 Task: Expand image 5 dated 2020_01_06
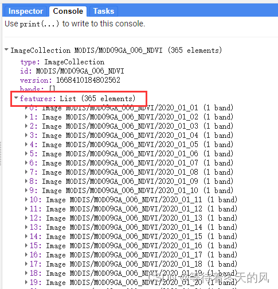pos(26,153)
